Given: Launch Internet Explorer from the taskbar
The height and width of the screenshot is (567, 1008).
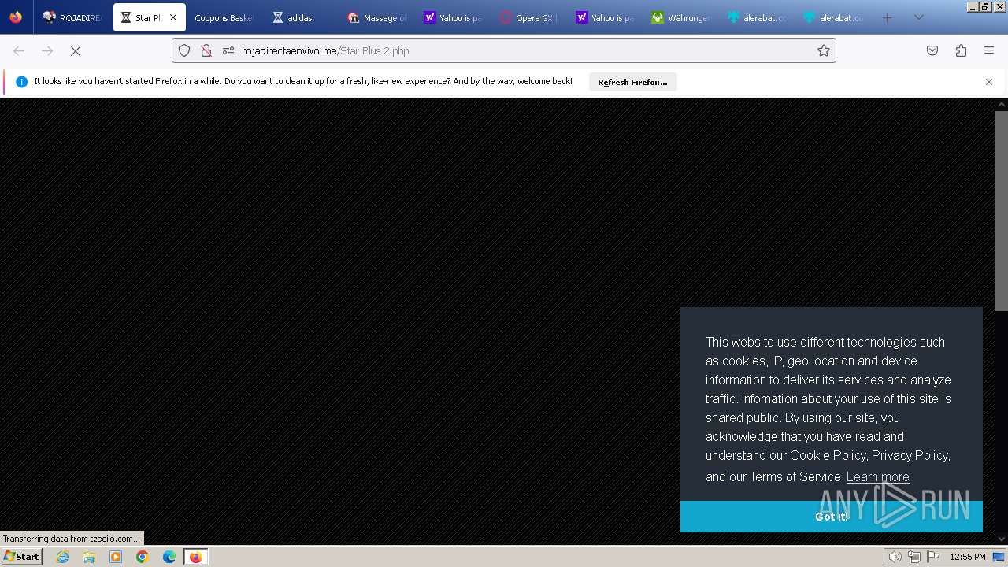Looking at the screenshot, I should (63, 557).
